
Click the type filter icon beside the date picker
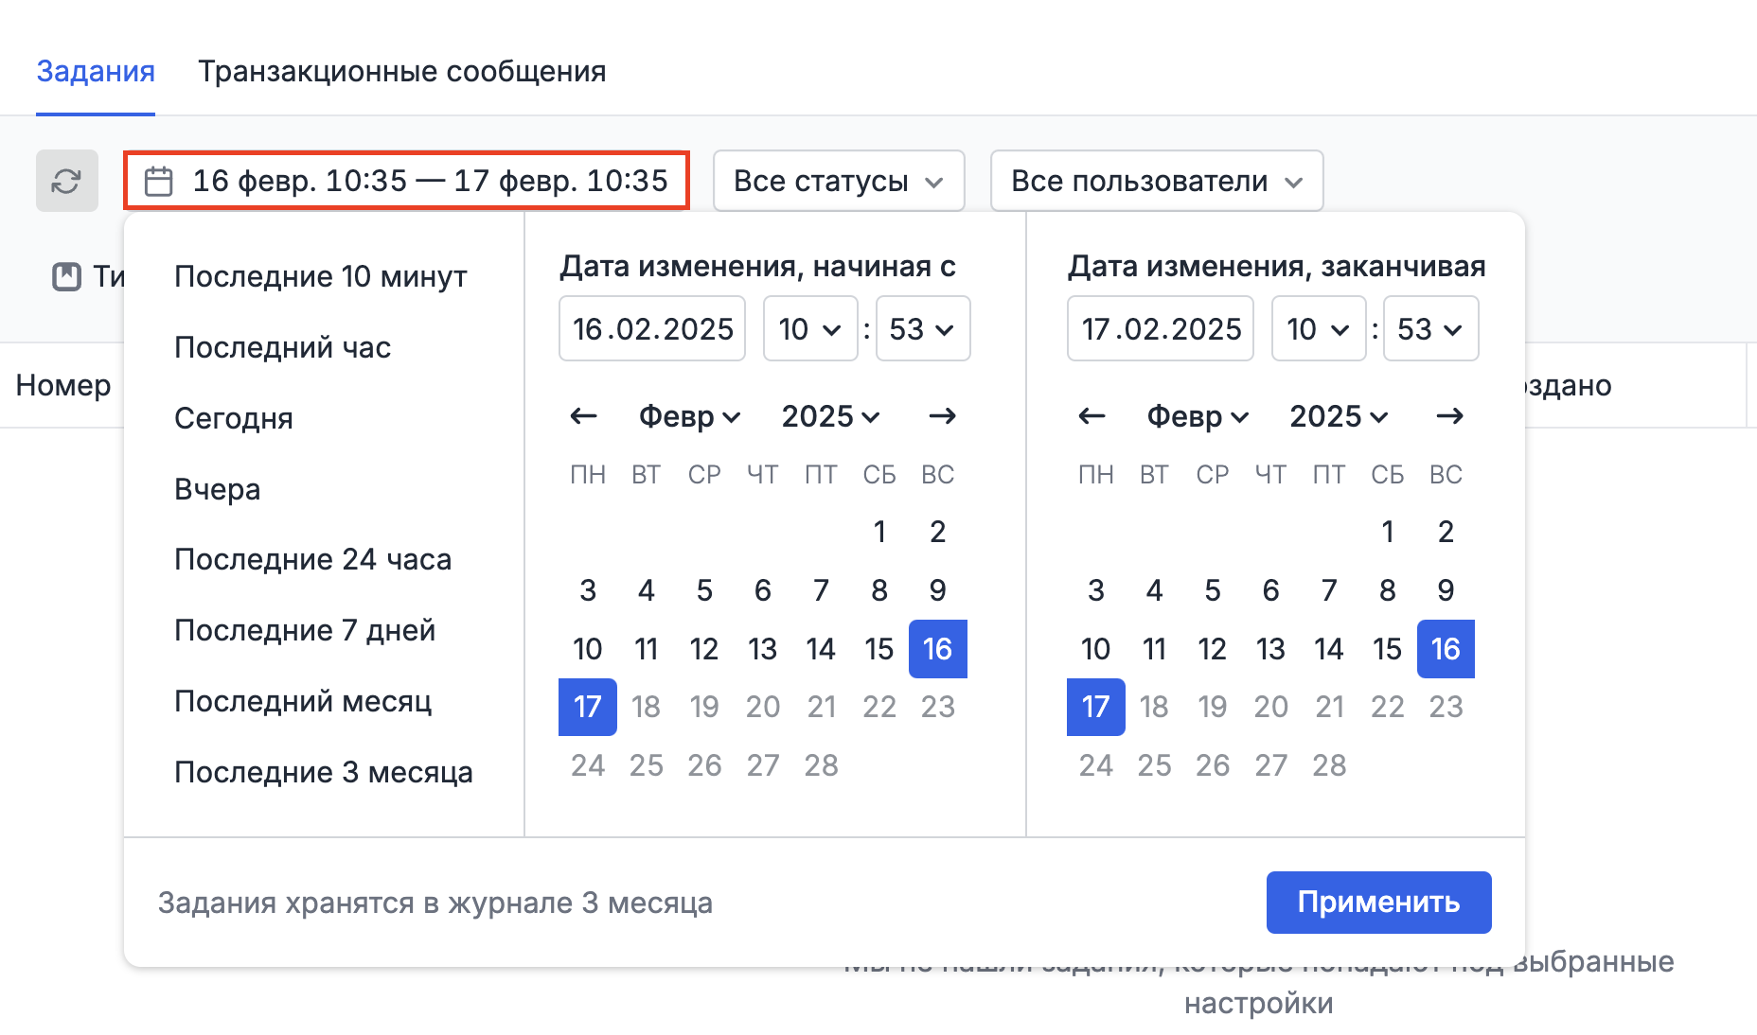[66, 275]
